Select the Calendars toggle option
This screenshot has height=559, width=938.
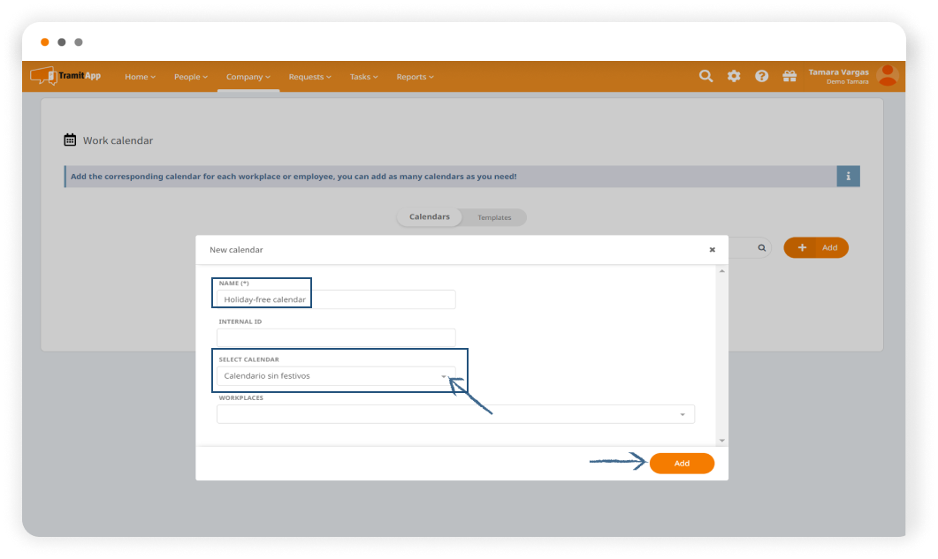[x=430, y=217]
